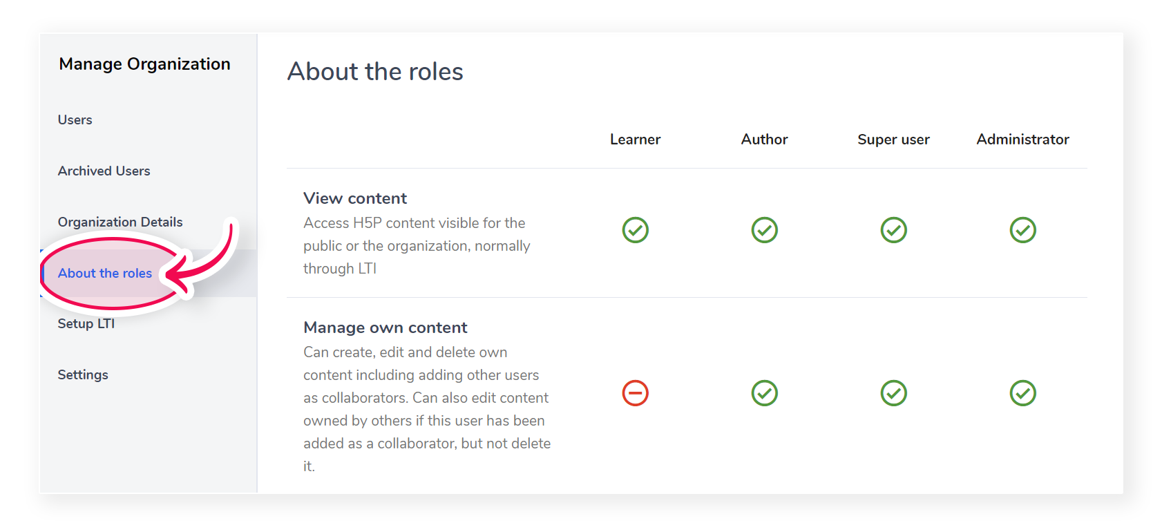Screen dimensions: 1162x532
Task: Select About the roles sidebar item
Action: point(105,273)
